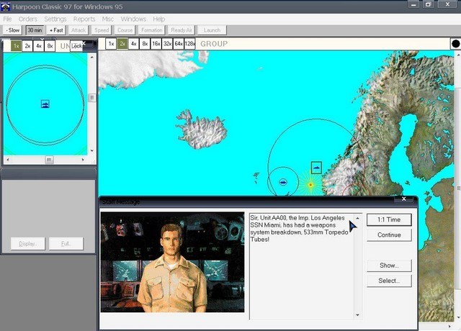
Task: Close the Staff Message dialog
Action: (x=405, y=200)
